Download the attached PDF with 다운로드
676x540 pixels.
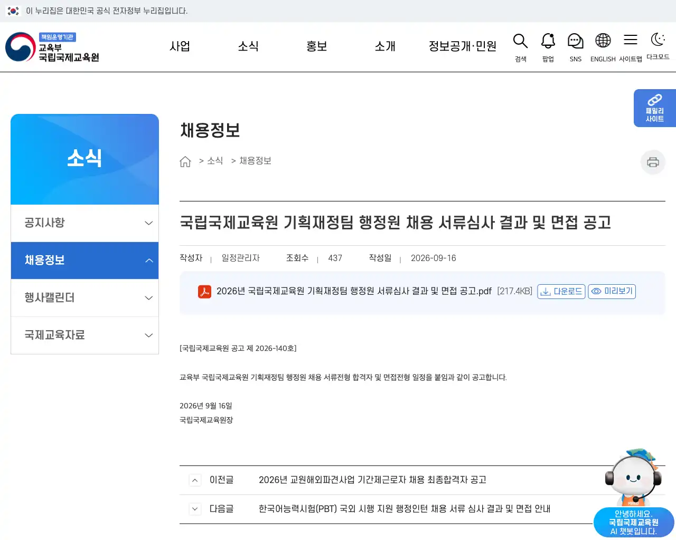tap(561, 291)
